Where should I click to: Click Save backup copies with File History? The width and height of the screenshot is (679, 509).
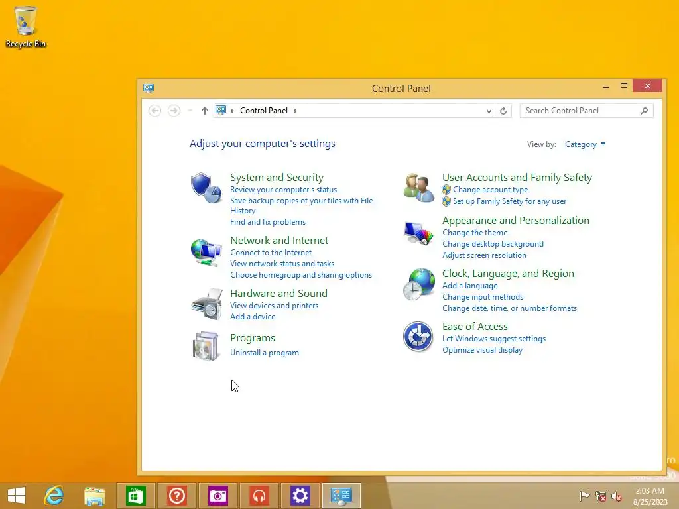tap(302, 205)
